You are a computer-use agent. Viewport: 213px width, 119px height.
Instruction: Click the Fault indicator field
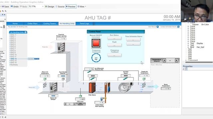click(114, 45)
